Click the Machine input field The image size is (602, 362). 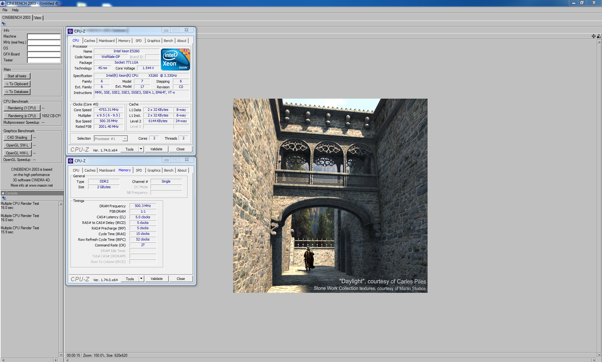[x=44, y=36]
